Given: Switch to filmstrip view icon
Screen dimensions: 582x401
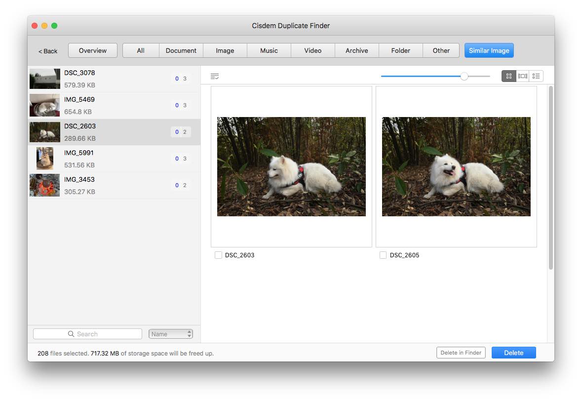Looking at the screenshot, I should (x=523, y=76).
